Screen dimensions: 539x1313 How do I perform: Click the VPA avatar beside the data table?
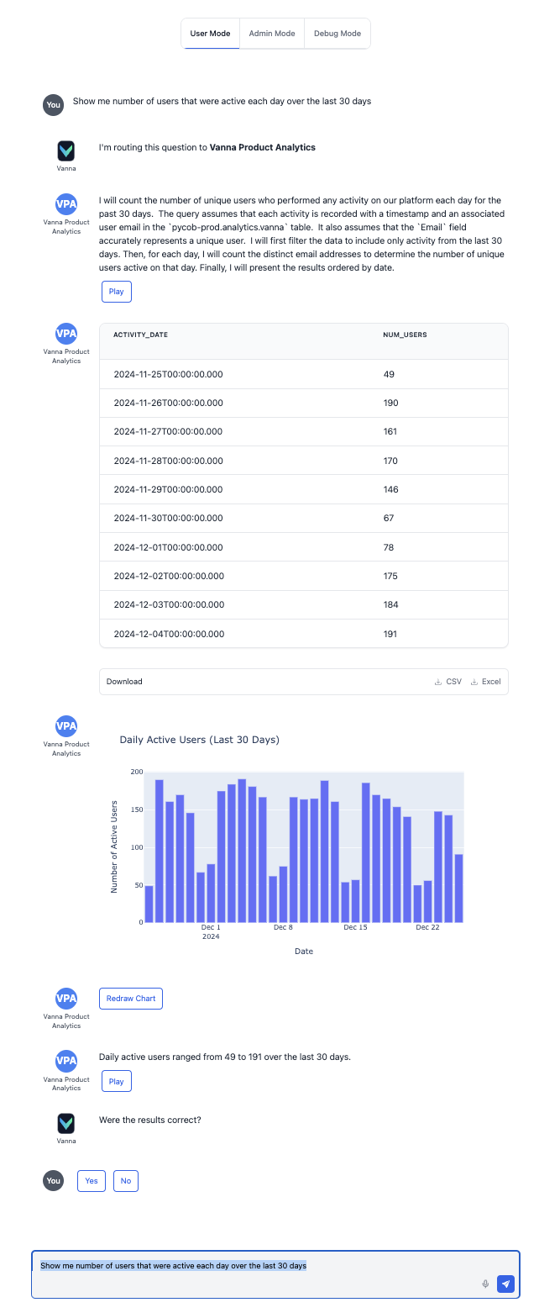pyautogui.click(x=65, y=333)
